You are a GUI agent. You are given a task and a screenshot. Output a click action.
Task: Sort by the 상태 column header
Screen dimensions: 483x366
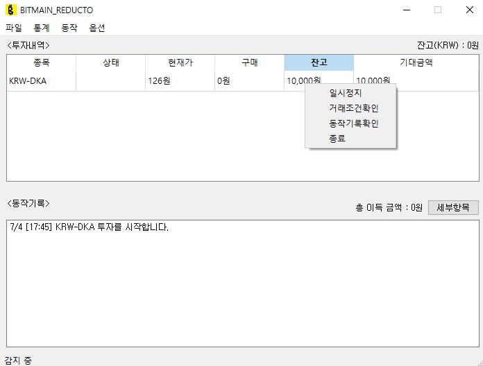(x=110, y=63)
